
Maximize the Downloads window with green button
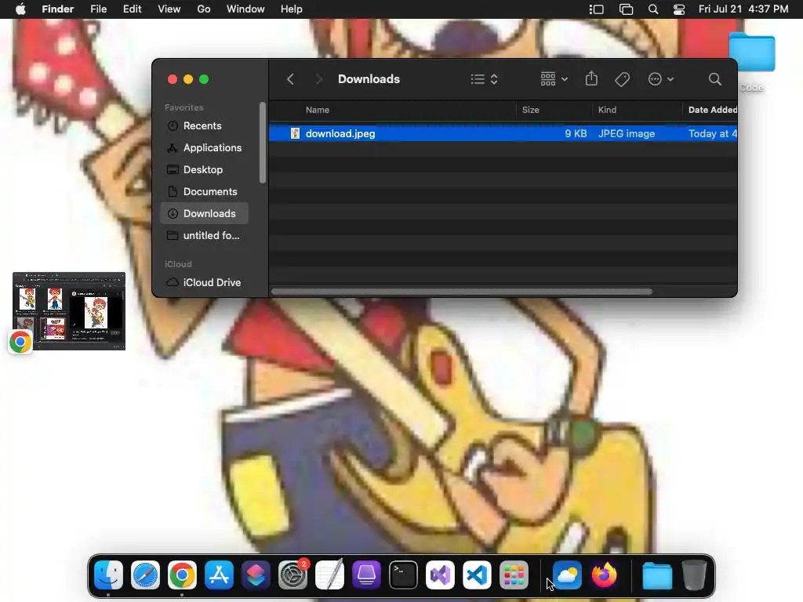coord(204,79)
